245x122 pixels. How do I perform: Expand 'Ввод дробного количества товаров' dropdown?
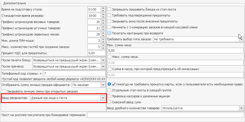[241, 108]
